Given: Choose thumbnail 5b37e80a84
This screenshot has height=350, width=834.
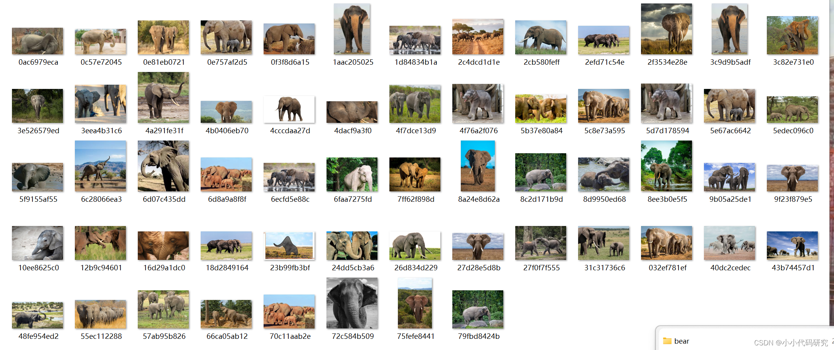Looking at the screenshot, I should [x=541, y=109].
